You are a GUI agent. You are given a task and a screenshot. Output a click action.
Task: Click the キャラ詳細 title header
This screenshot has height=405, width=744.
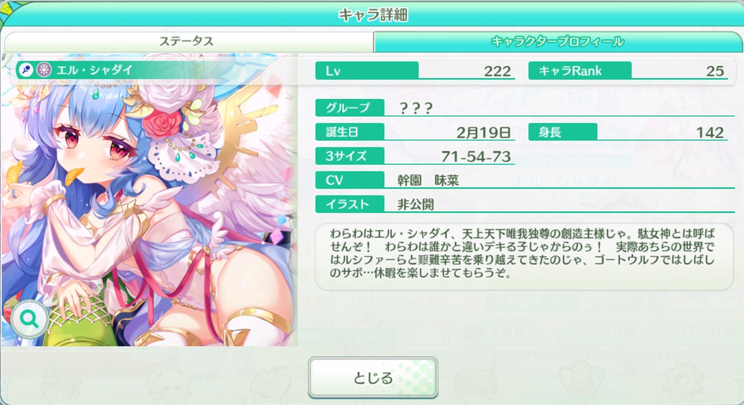pyautogui.click(x=373, y=15)
